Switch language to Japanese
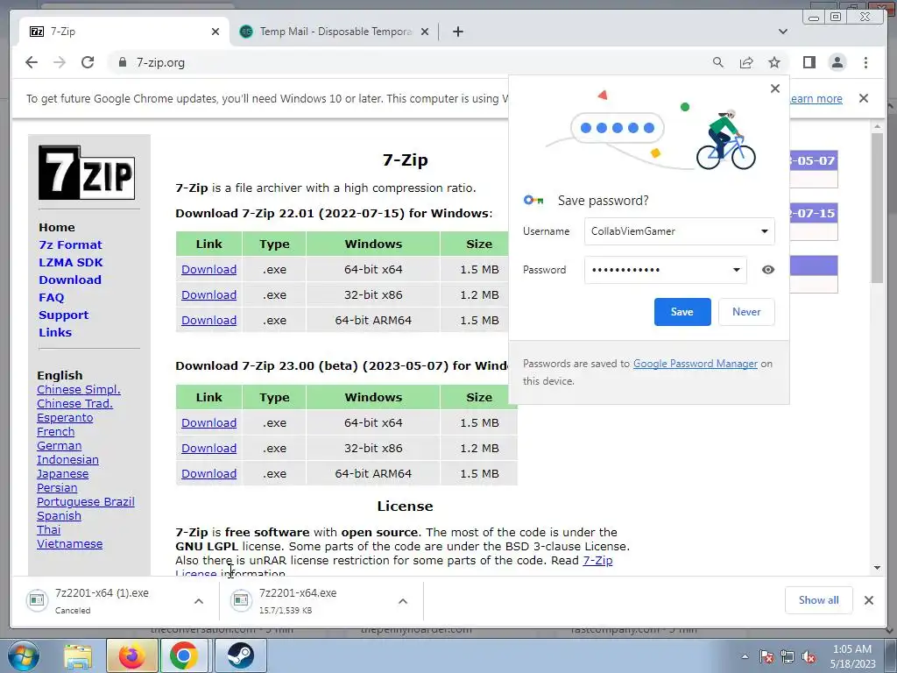This screenshot has width=897, height=673. coord(62,474)
